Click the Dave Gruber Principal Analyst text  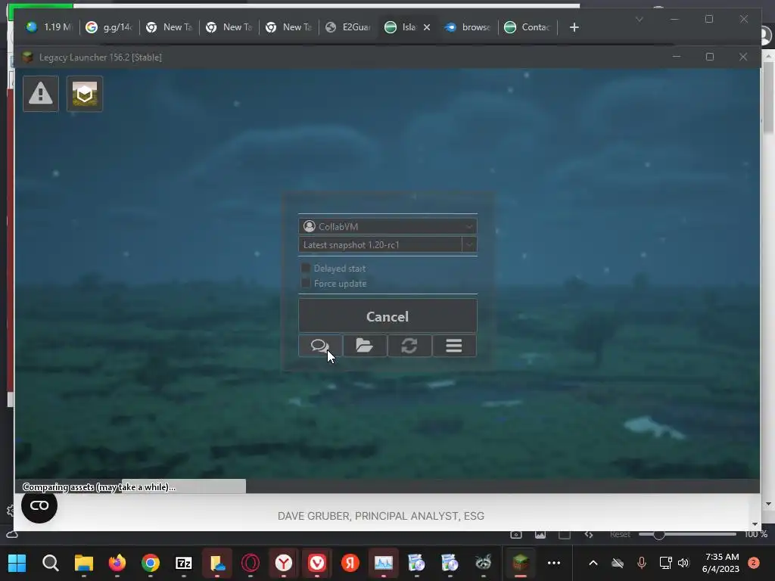(x=381, y=516)
